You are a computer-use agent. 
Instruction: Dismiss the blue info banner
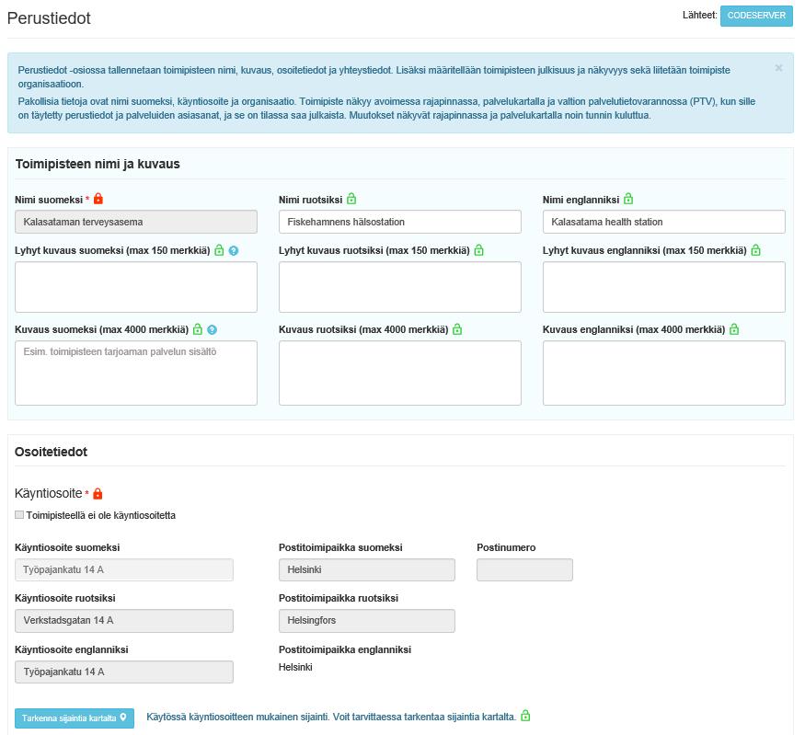[778, 68]
